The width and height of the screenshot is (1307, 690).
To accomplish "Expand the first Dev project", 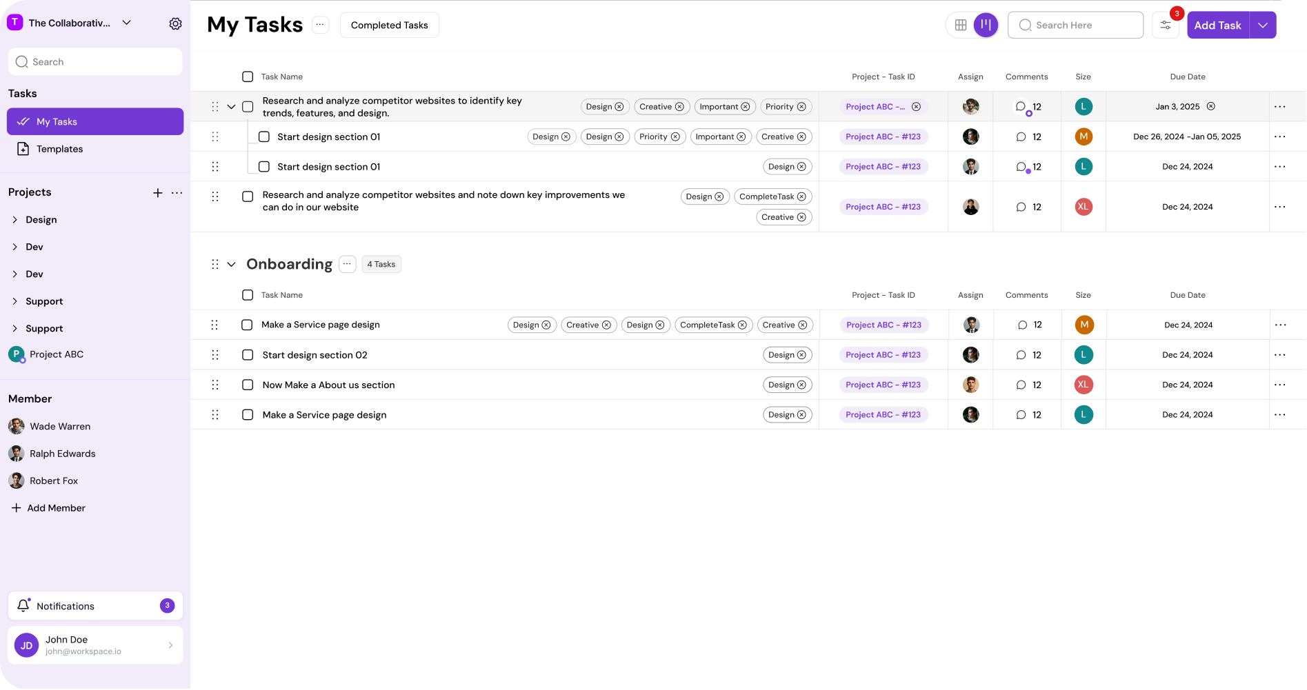I will pos(15,247).
